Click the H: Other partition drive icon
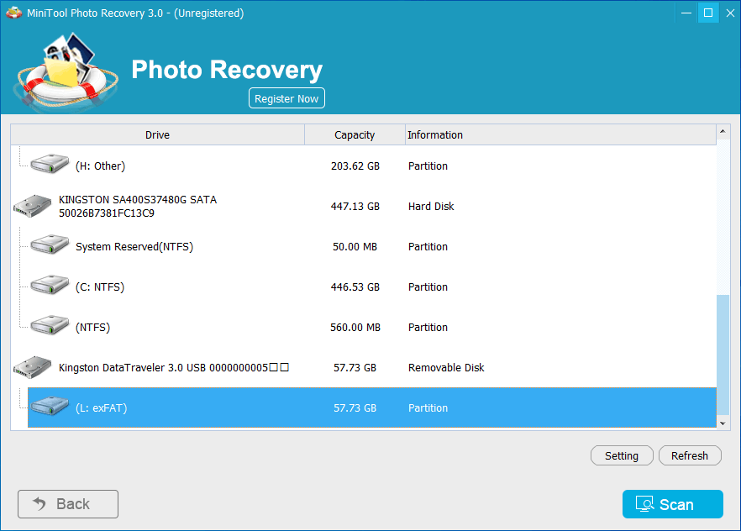Viewport: 741px width, 531px height. pyautogui.click(x=50, y=164)
